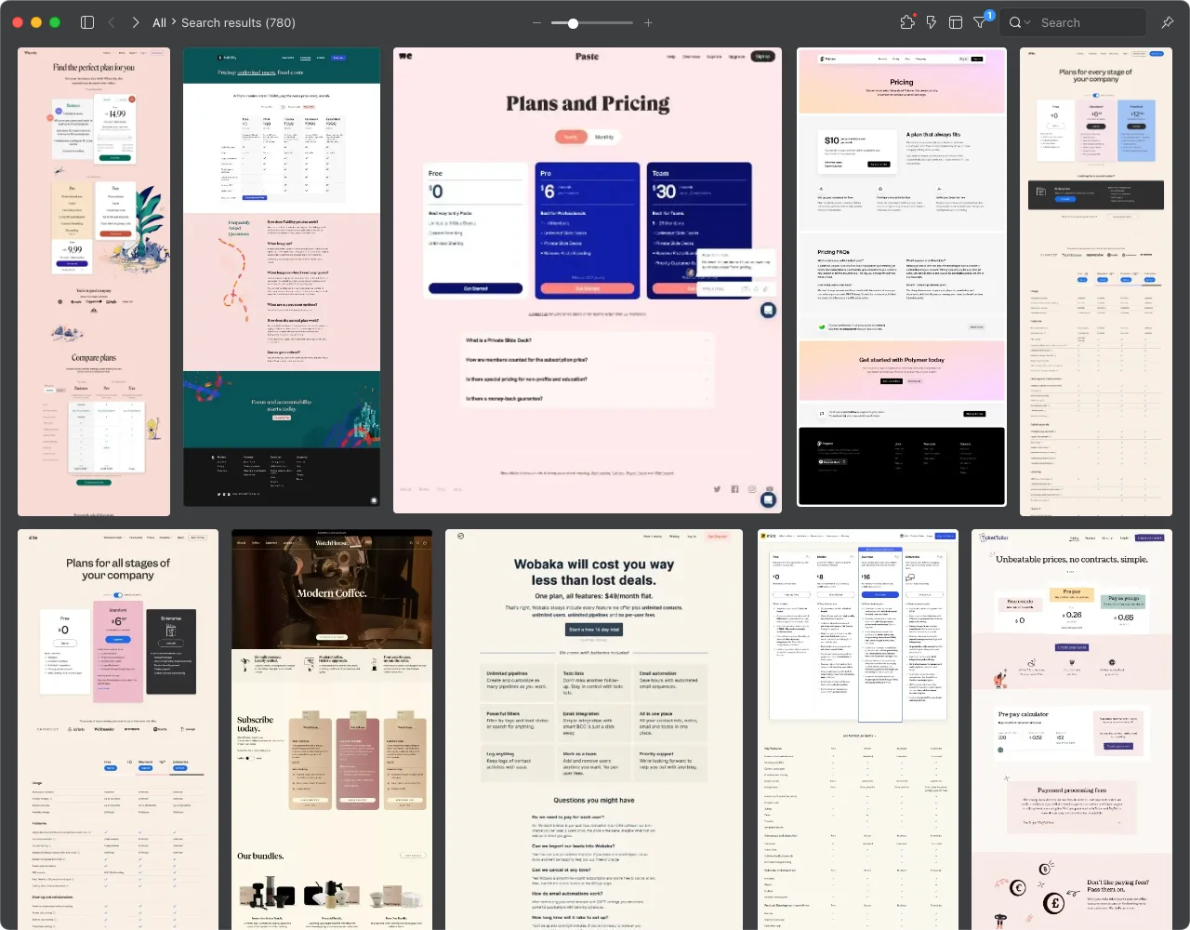Open the search scope magnifier dropdown
This screenshot has height=930, width=1190.
[x=1019, y=22]
